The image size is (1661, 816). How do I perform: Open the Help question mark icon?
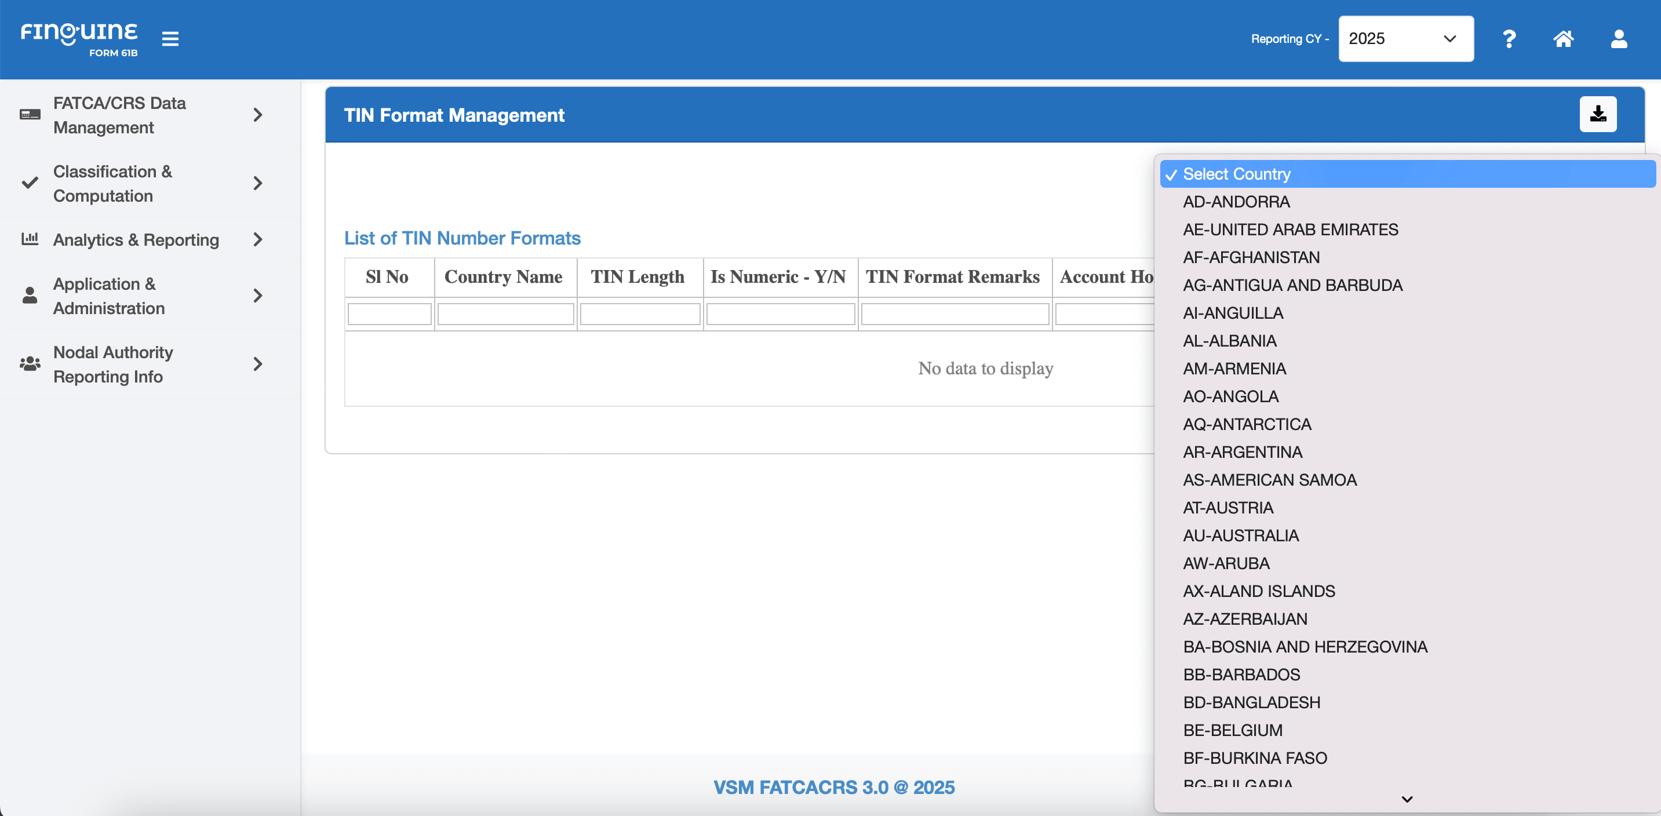click(1509, 39)
